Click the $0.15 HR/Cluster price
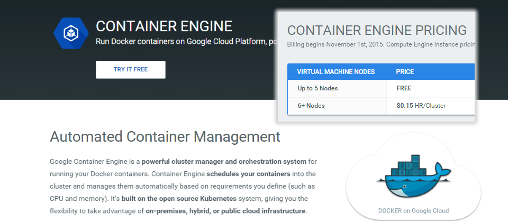 pos(421,106)
